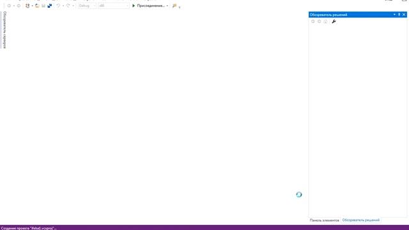Click the green Присоединение start button
Viewport: 409px width, 230px height.
[148, 6]
